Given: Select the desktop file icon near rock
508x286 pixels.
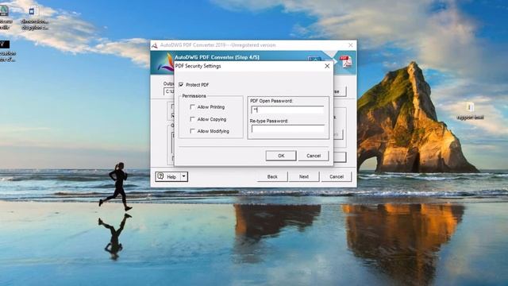Looking at the screenshot, I should [470, 106].
